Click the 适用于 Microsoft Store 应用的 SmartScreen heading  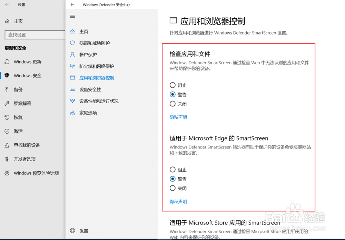tap(225, 223)
